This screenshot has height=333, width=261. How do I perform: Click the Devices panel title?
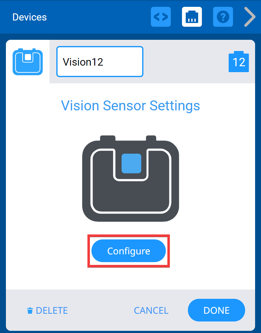coord(30,17)
